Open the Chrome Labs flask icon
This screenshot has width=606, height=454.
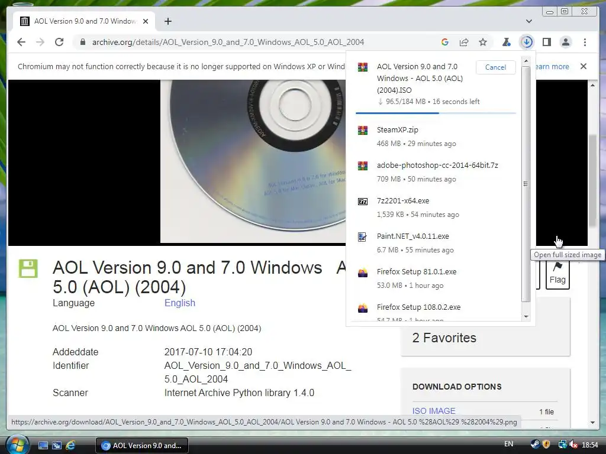pos(507,42)
